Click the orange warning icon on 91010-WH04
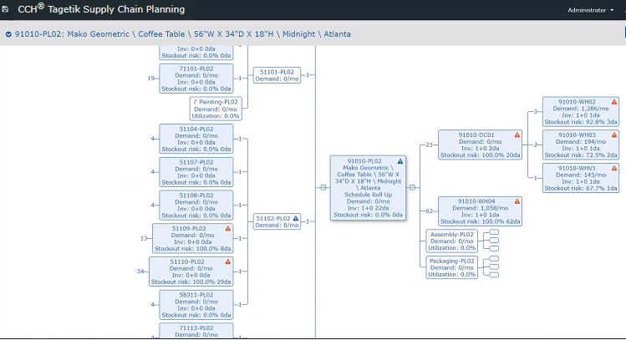The height and width of the screenshot is (340, 626). [x=517, y=201]
